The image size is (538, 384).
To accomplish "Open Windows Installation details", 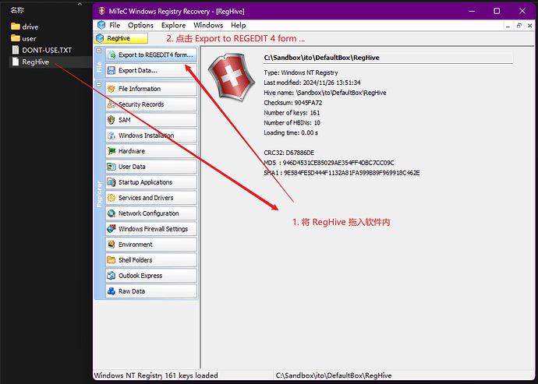I will [x=151, y=136].
